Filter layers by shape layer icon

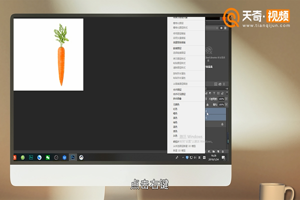pyautogui.click(x=218, y=93)
